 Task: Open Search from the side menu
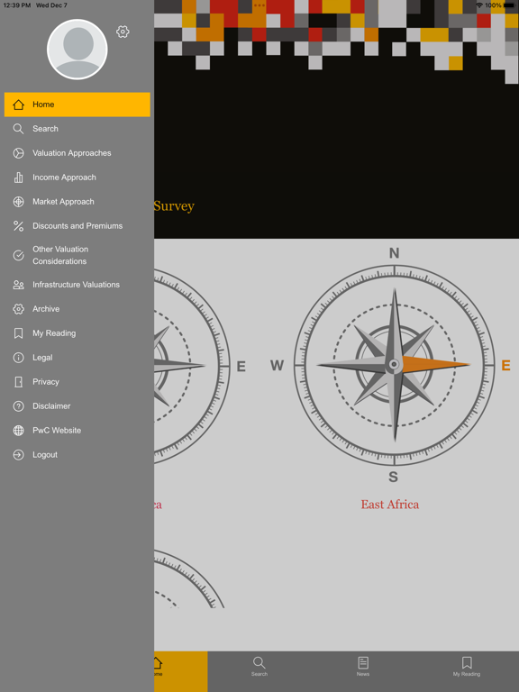pos(77,129)
